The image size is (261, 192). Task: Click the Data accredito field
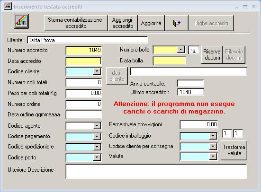click(83, 61)
